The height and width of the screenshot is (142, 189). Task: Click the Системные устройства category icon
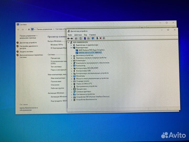point(75,94)
